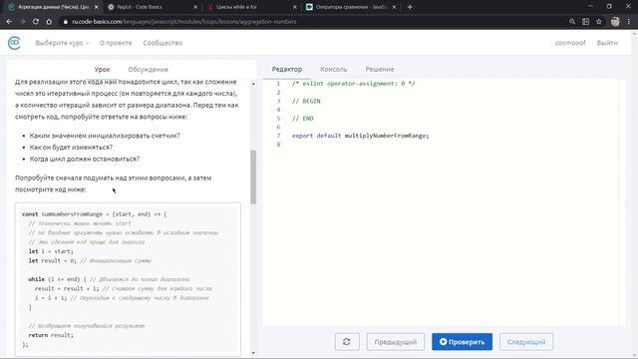
Task: Click 'Как он будет изменяться?' bullet
Action: coord(71,147)
